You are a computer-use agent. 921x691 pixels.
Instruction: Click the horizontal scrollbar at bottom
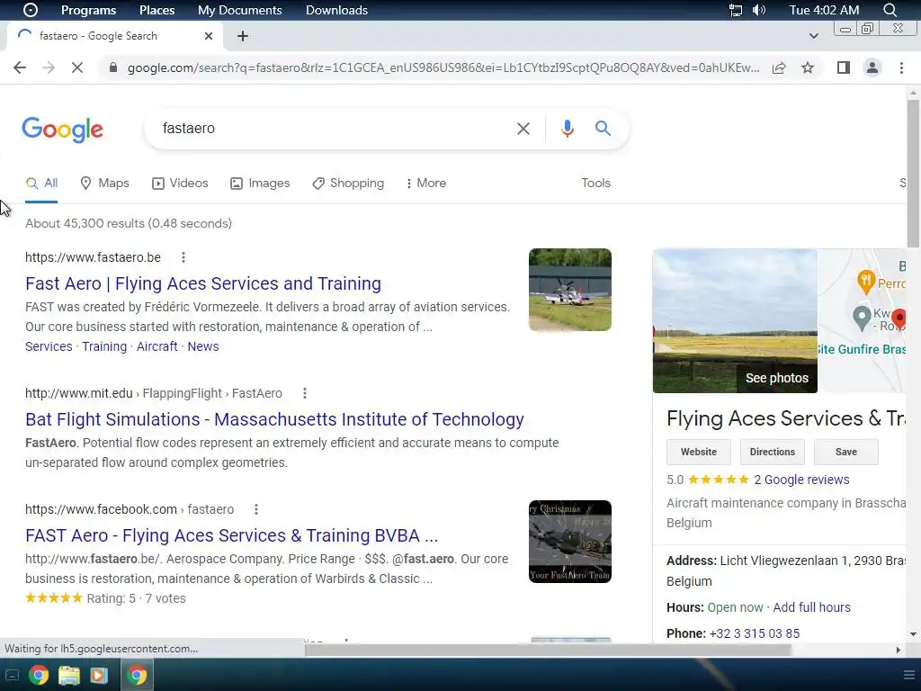548,650
